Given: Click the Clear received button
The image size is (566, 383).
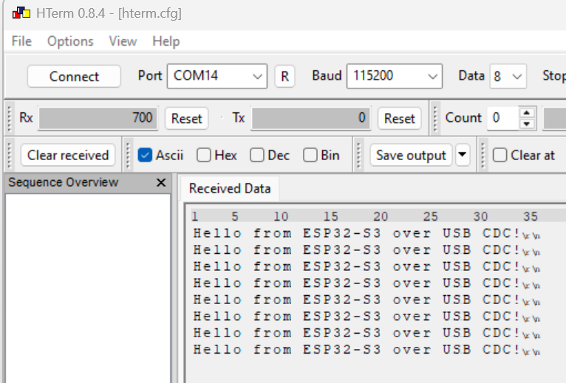Looking at the screenshot, I should click(x=68, y=155).
